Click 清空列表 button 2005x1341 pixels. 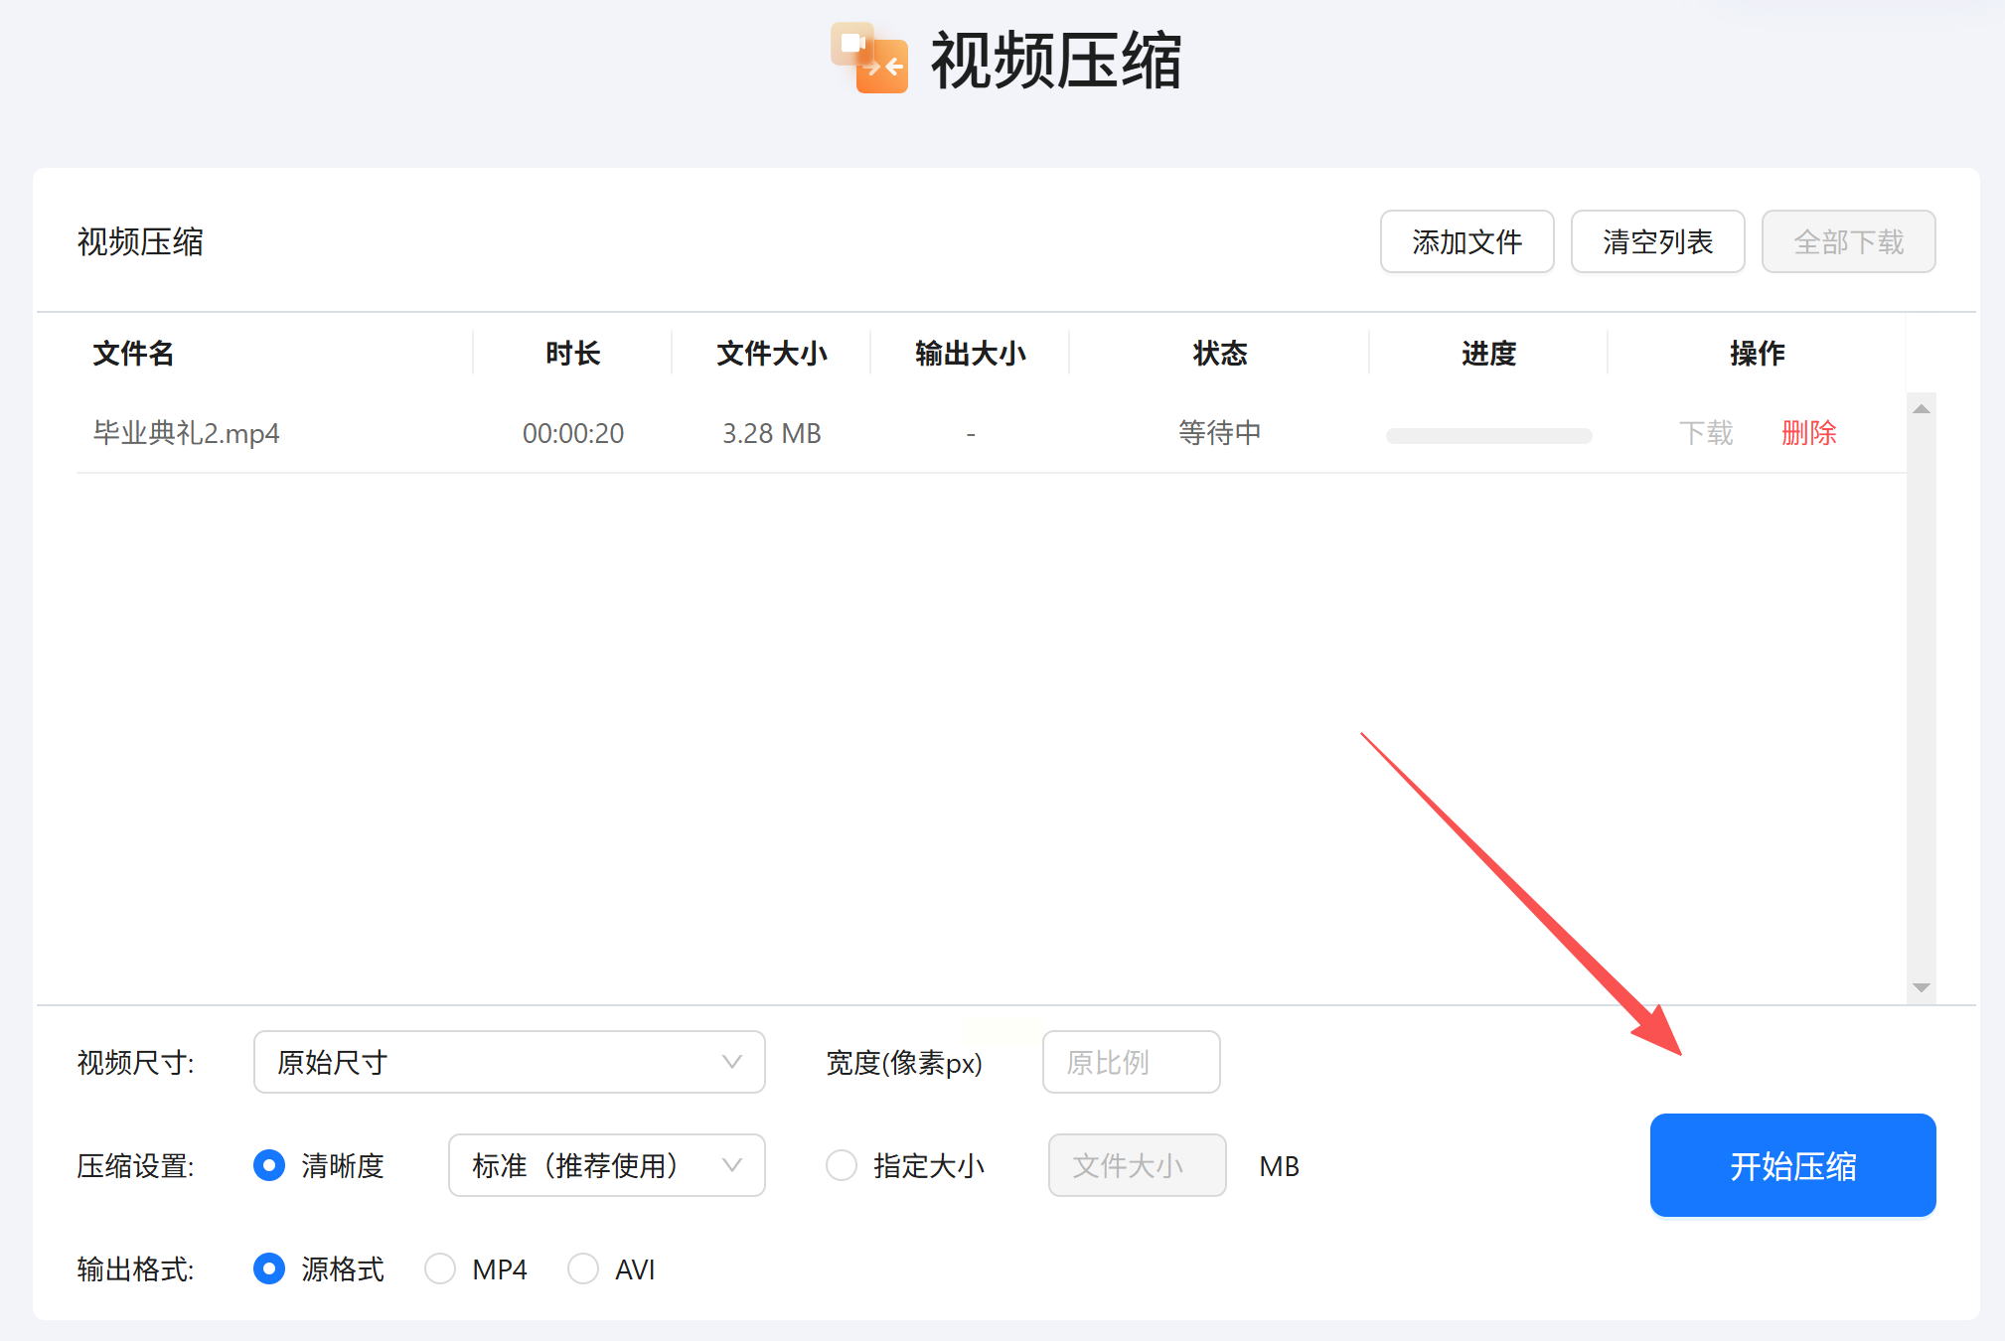click(x=1657, y=241)
